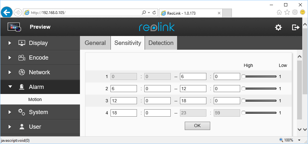This screenshot has height=144, width=308.
Task: Close the ReoLink browser tab
Action: pyautogui.click(x=219, y=13)
